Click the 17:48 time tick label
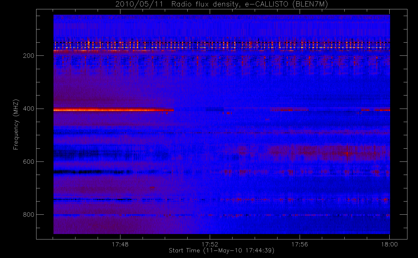 (x=120, y=244)
